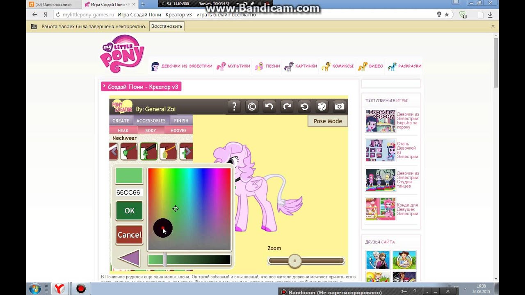The image size is (525, 295).
Task: Open Yandex home 'Я' button
Action: point(46,14)
